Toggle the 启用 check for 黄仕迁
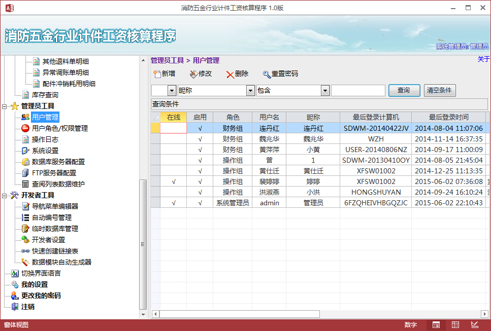This screenshot has height=331, width=491. 200,171
